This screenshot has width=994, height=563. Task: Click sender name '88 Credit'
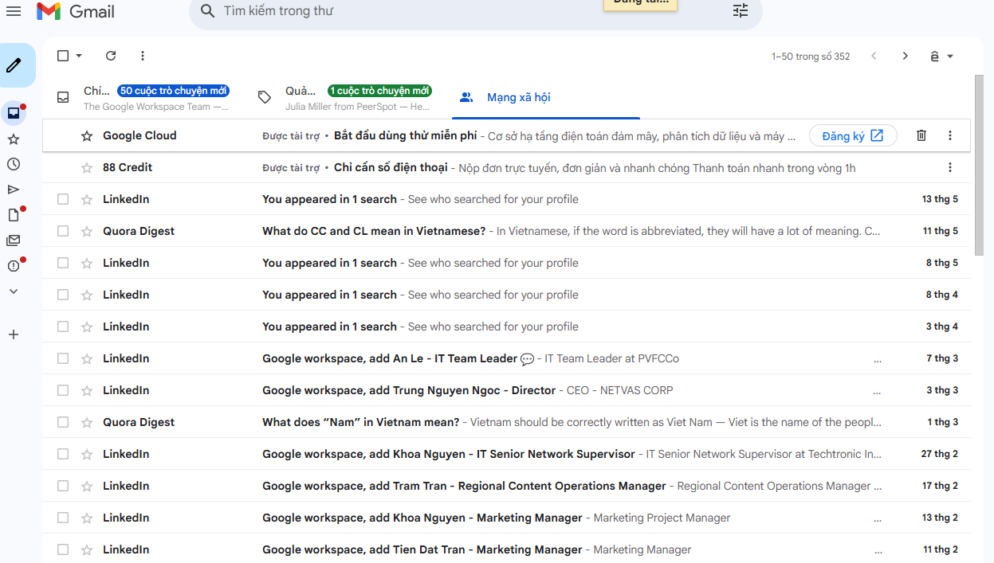tap(128, 167)
